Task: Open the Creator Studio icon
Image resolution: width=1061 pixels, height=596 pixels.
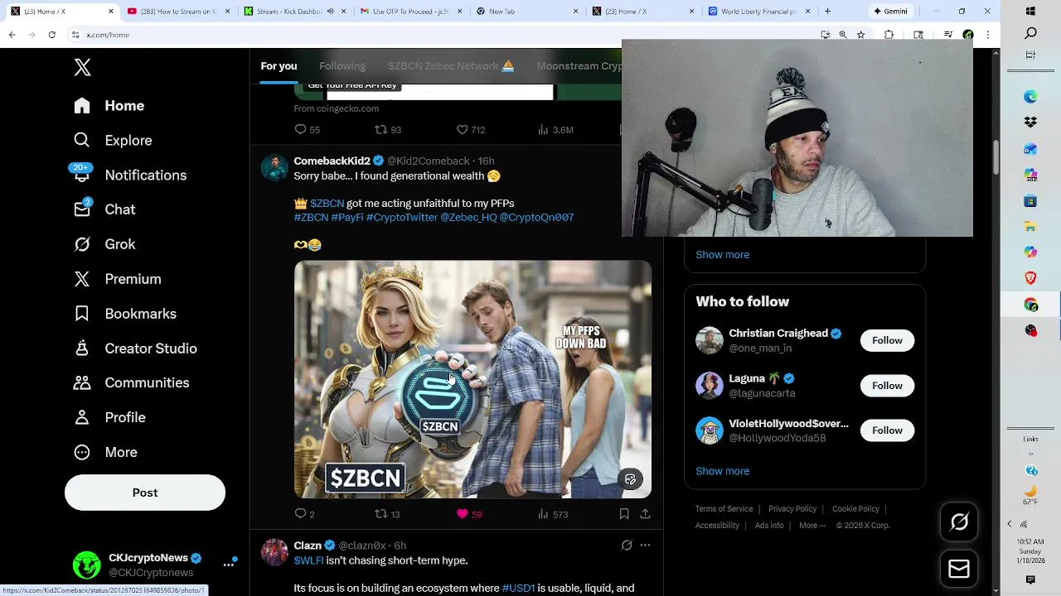Action: tap(81, 348)
